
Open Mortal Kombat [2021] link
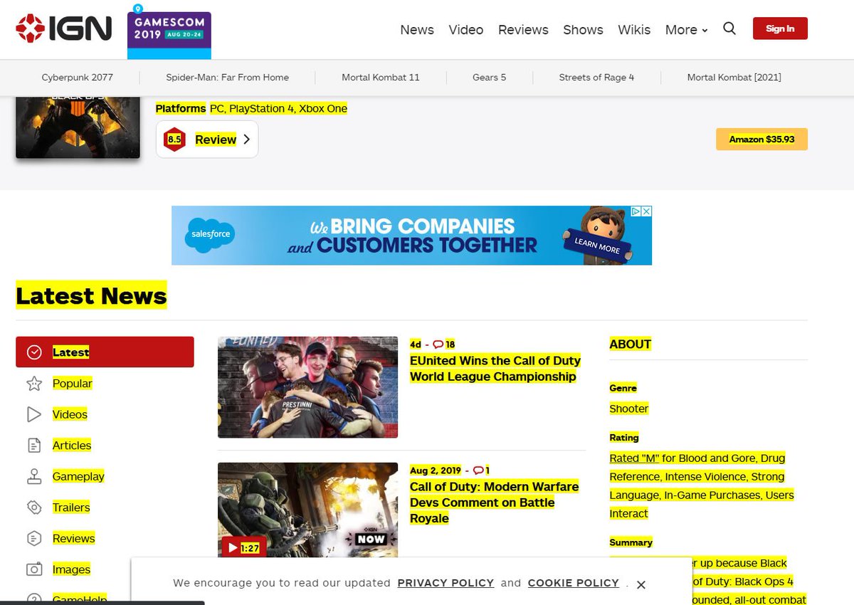(x=734, y=77)
